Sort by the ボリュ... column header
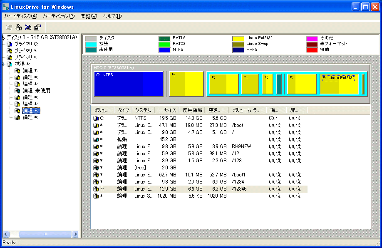Image resolution: width=382 pixels, height=248 pixels. coord(102,110)
